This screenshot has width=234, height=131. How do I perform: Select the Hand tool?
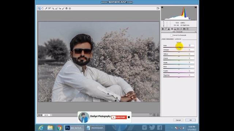tap(43, 8)
